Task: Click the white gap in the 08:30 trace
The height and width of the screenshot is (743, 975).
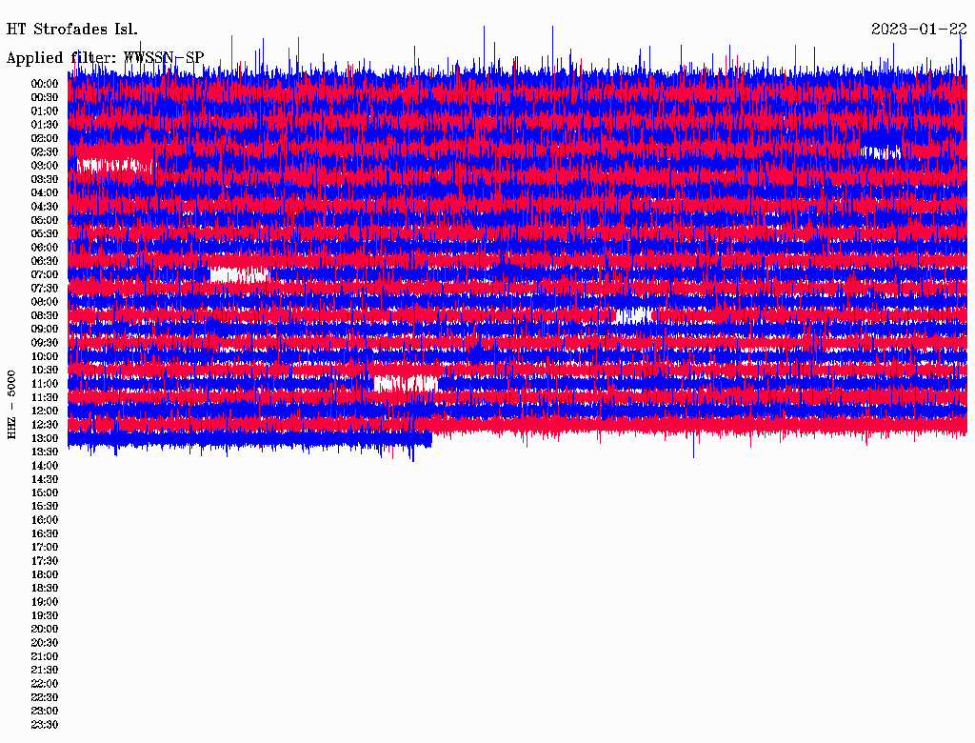Action: click(633, 315)
